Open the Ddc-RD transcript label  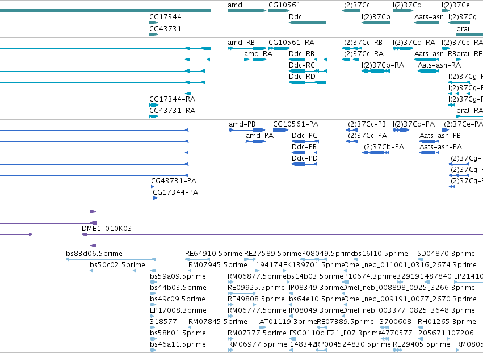[302, 77]
